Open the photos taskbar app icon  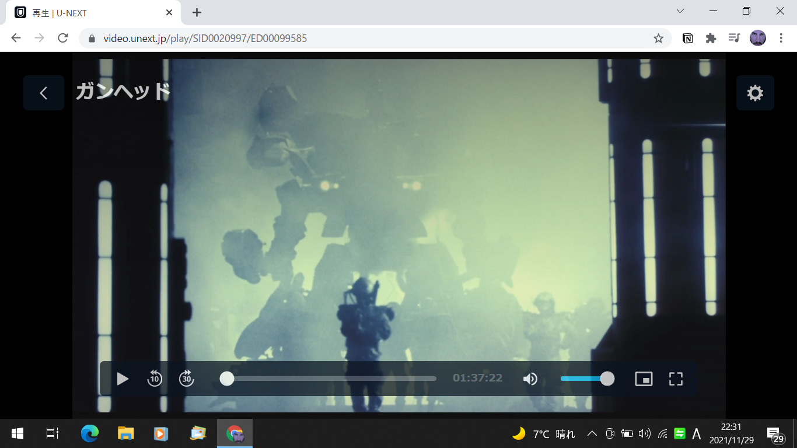coord(198,433)
